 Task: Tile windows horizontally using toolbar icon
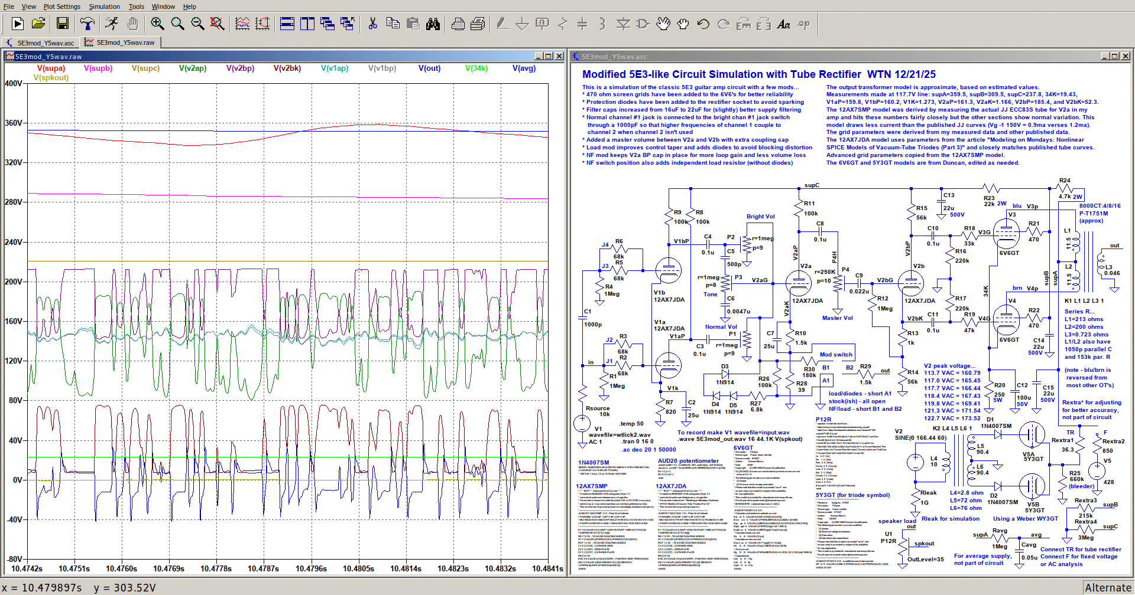[x=287, y=24]
